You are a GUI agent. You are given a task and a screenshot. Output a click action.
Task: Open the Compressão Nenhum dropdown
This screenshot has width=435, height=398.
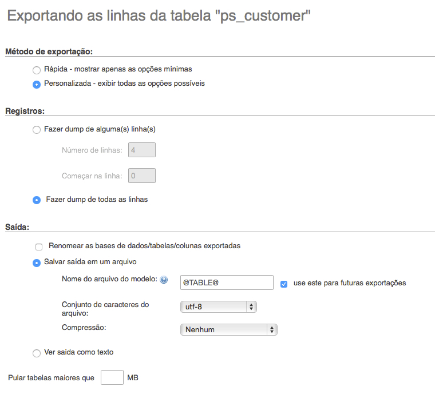(x=228, y=329)
